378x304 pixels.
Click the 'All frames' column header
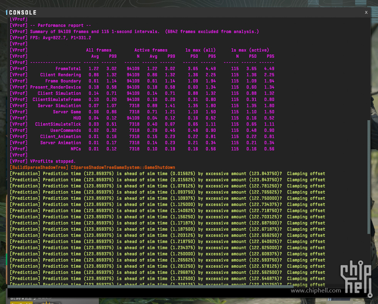click(99, 50)
